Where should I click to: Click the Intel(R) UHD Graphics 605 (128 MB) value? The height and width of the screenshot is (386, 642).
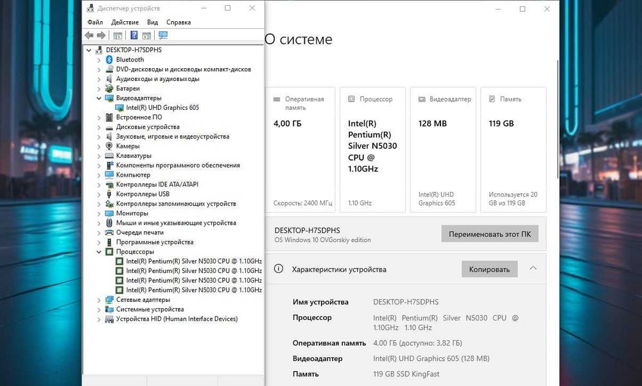click(x=431, y=358)
